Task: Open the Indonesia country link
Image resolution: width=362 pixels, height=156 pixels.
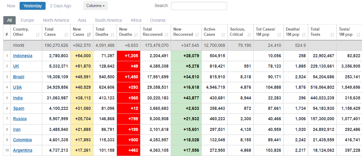Action: point(23,56)
